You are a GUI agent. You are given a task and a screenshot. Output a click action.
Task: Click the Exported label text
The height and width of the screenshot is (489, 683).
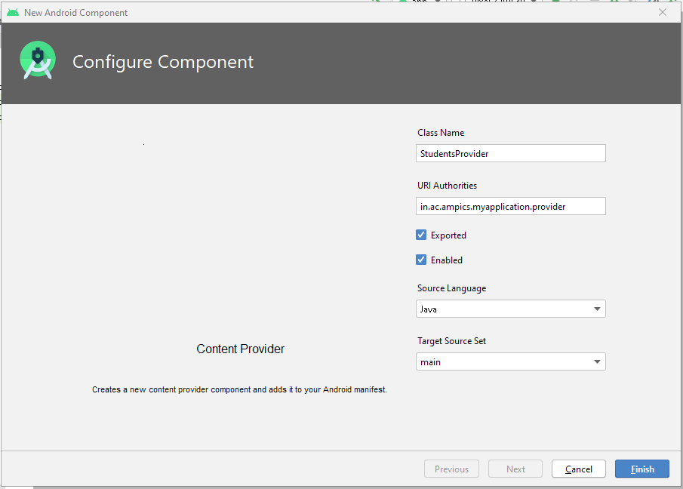pos(448,235)
